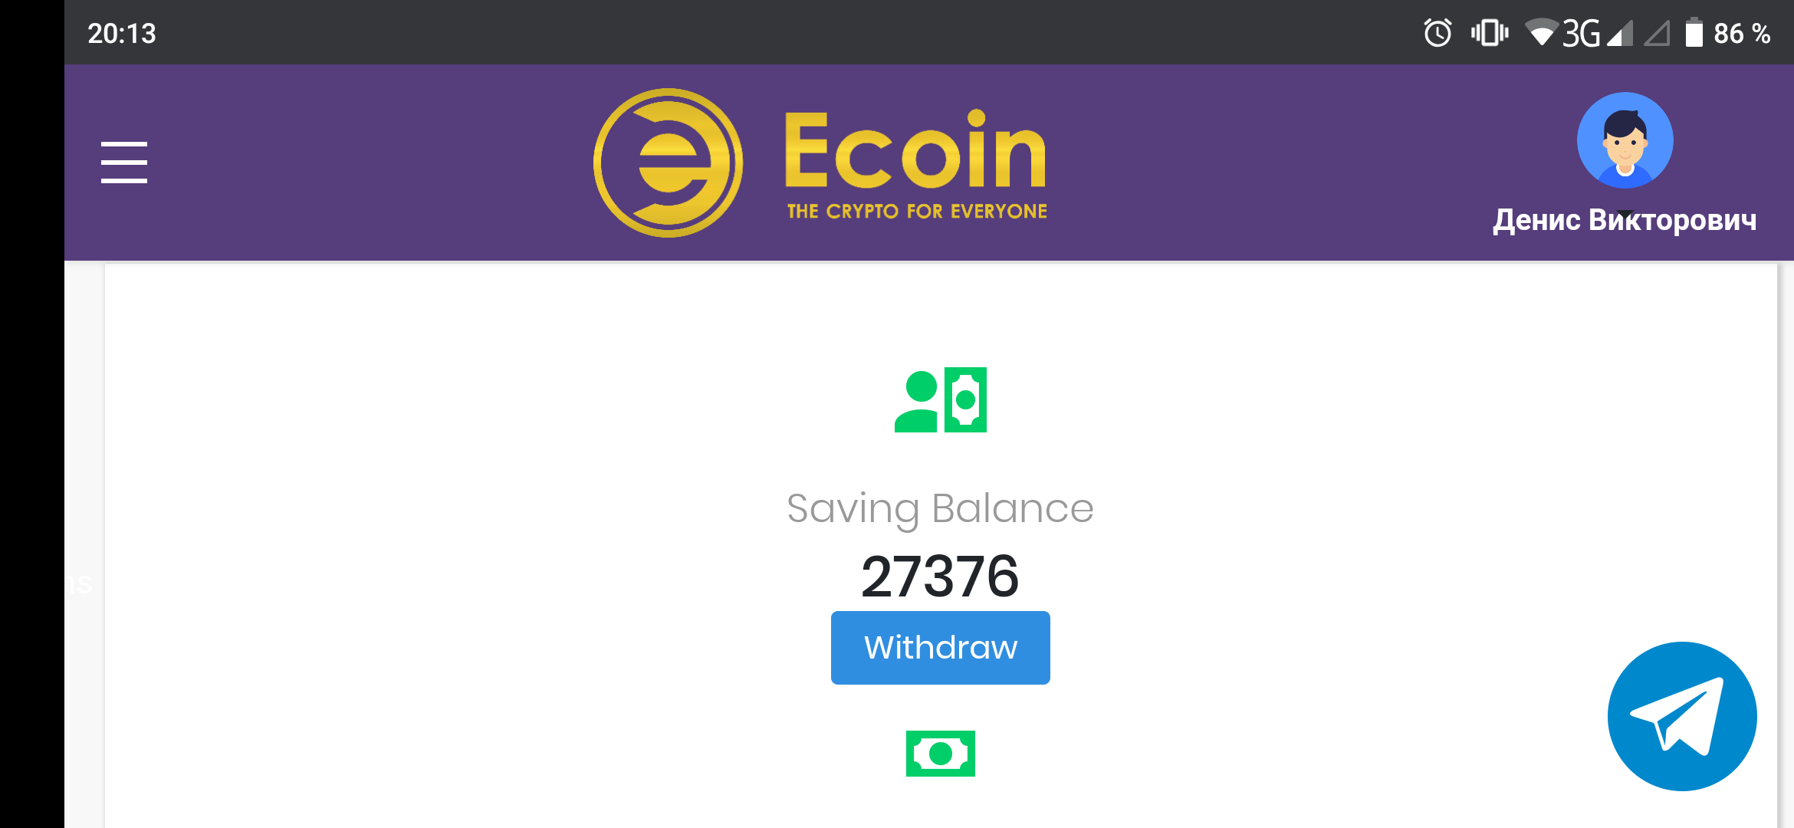Click the Saving Balance label
This screenshot has height=828, width=1794.
[941, 509]
